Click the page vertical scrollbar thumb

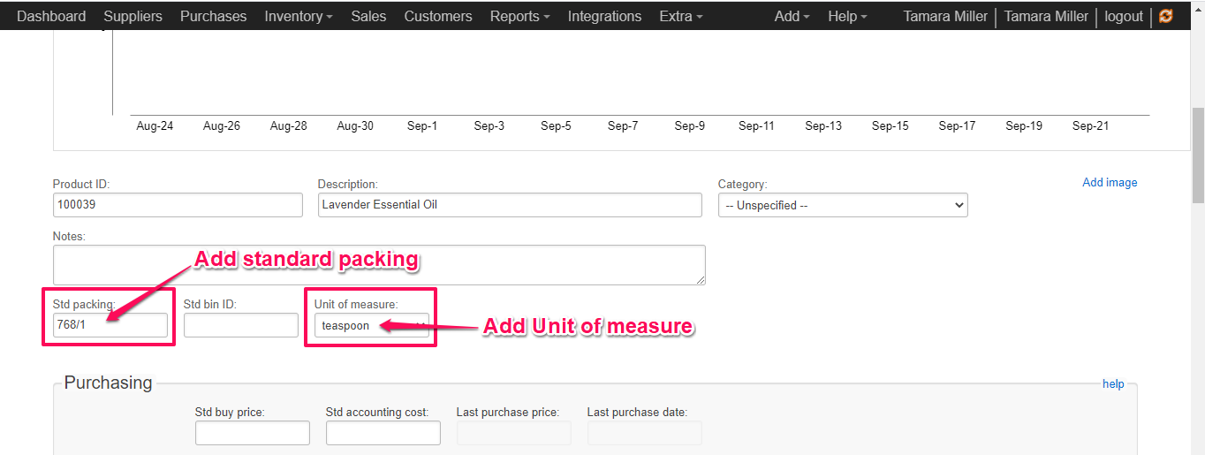pyautogui.click(x=1198, y=155)
